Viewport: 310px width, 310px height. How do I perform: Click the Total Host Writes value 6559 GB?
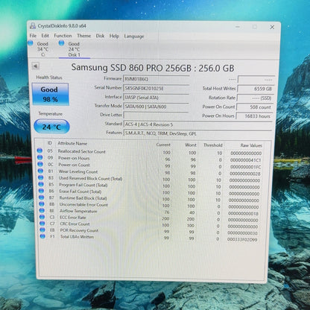pos(256,89)
